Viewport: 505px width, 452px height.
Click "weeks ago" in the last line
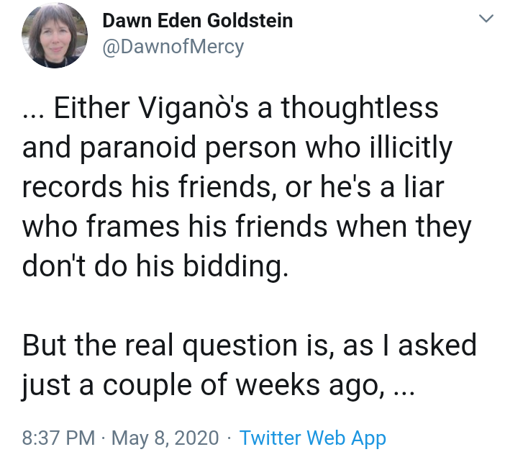pyautogui.click(x=308, y=385)
